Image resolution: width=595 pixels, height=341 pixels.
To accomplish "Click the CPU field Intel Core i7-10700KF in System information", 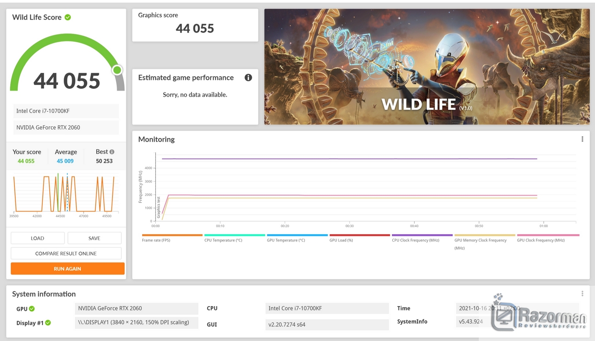I will [x=327, y=308].
